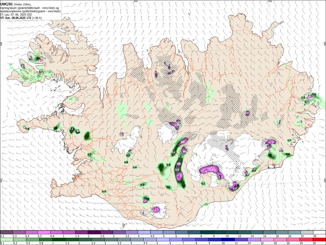The image size is (326, 245).
Task: Pick the snow legend swatch between 1 and 1.5
Action: (69, 232)
